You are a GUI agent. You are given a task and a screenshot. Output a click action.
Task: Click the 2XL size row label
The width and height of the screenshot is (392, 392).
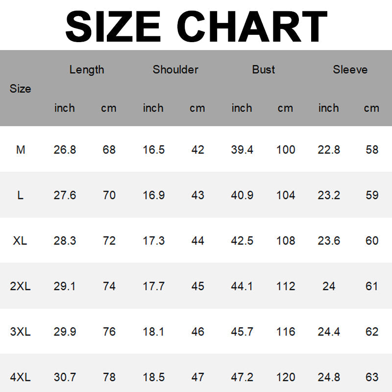click(x=20, y=286)
